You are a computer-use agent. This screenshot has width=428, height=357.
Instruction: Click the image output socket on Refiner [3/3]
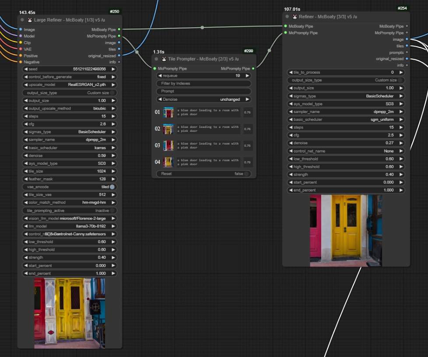click(x=407, y=39)
